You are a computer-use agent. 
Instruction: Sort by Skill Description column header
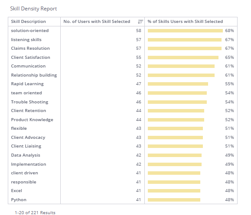pyautogui.click(x=28, y=22)
